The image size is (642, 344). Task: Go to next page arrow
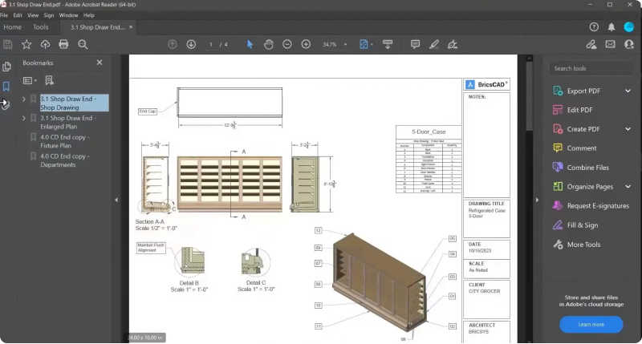click(x=191, y=44)
